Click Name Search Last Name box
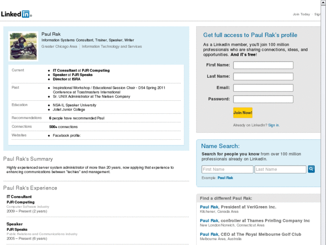 pyautogui.click(x=280, y=169)
